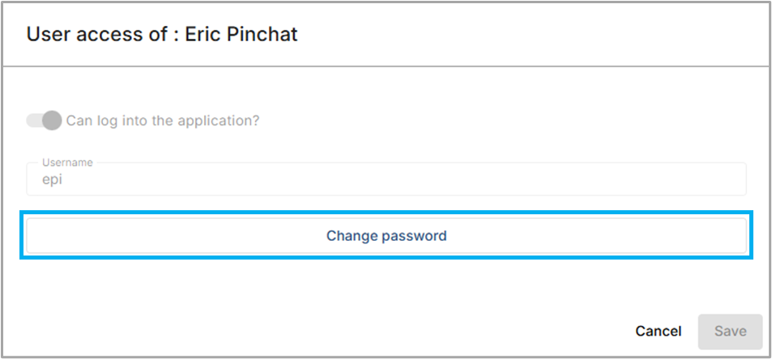Screen dimensions: 772x359
Task: Click the Username input field
Action: tap(386, 179)
